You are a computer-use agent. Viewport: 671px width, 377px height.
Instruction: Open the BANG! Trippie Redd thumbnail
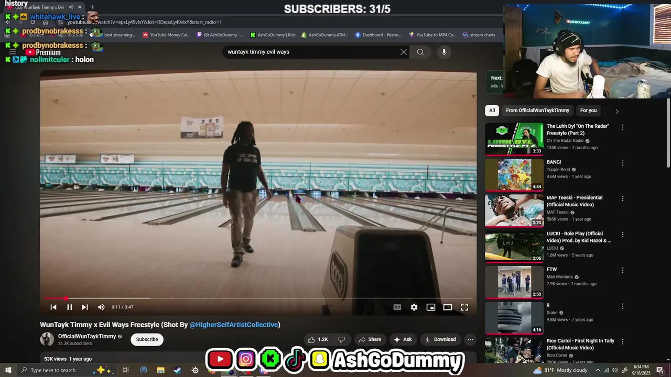pyautogui.click(x=514, y=174)
